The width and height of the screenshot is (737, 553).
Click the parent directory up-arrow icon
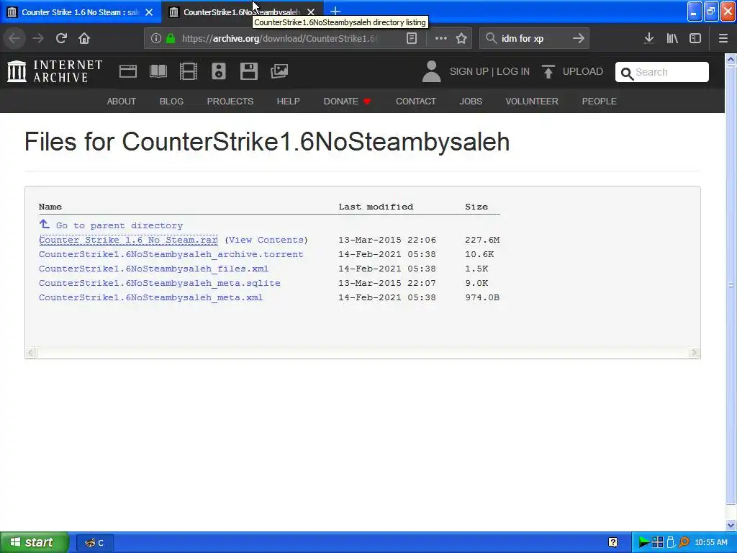click(x=44, y=225)
